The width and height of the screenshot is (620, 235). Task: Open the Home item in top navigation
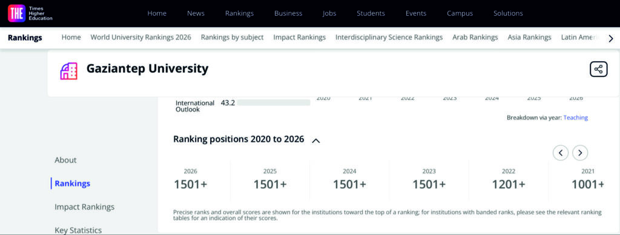(157, 13)
